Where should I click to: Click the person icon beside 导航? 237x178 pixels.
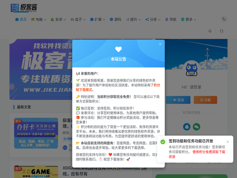click(167, 19)
